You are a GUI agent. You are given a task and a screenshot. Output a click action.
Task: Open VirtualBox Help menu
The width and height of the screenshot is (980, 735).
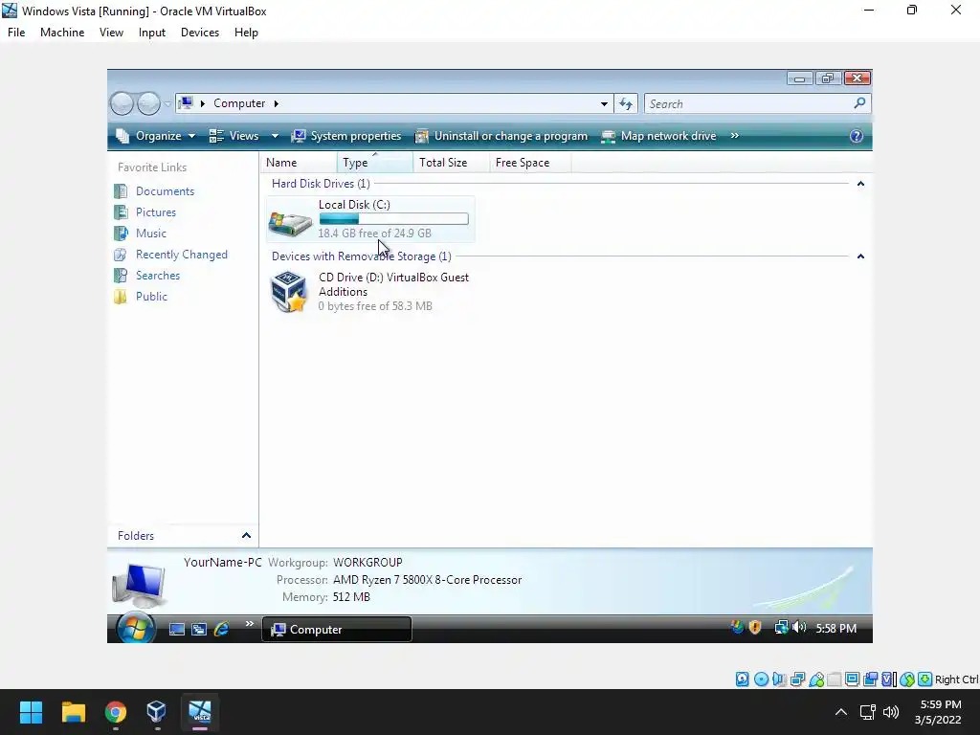click(x=246, y=33)
